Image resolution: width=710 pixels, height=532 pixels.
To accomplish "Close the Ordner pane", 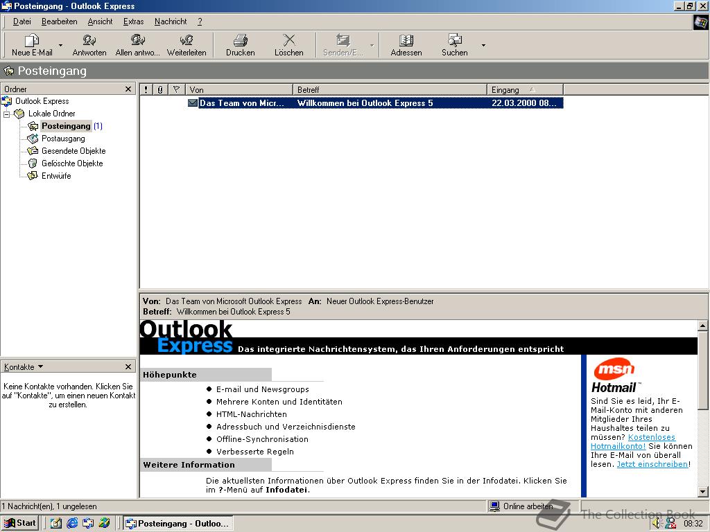I will point(128,89).
